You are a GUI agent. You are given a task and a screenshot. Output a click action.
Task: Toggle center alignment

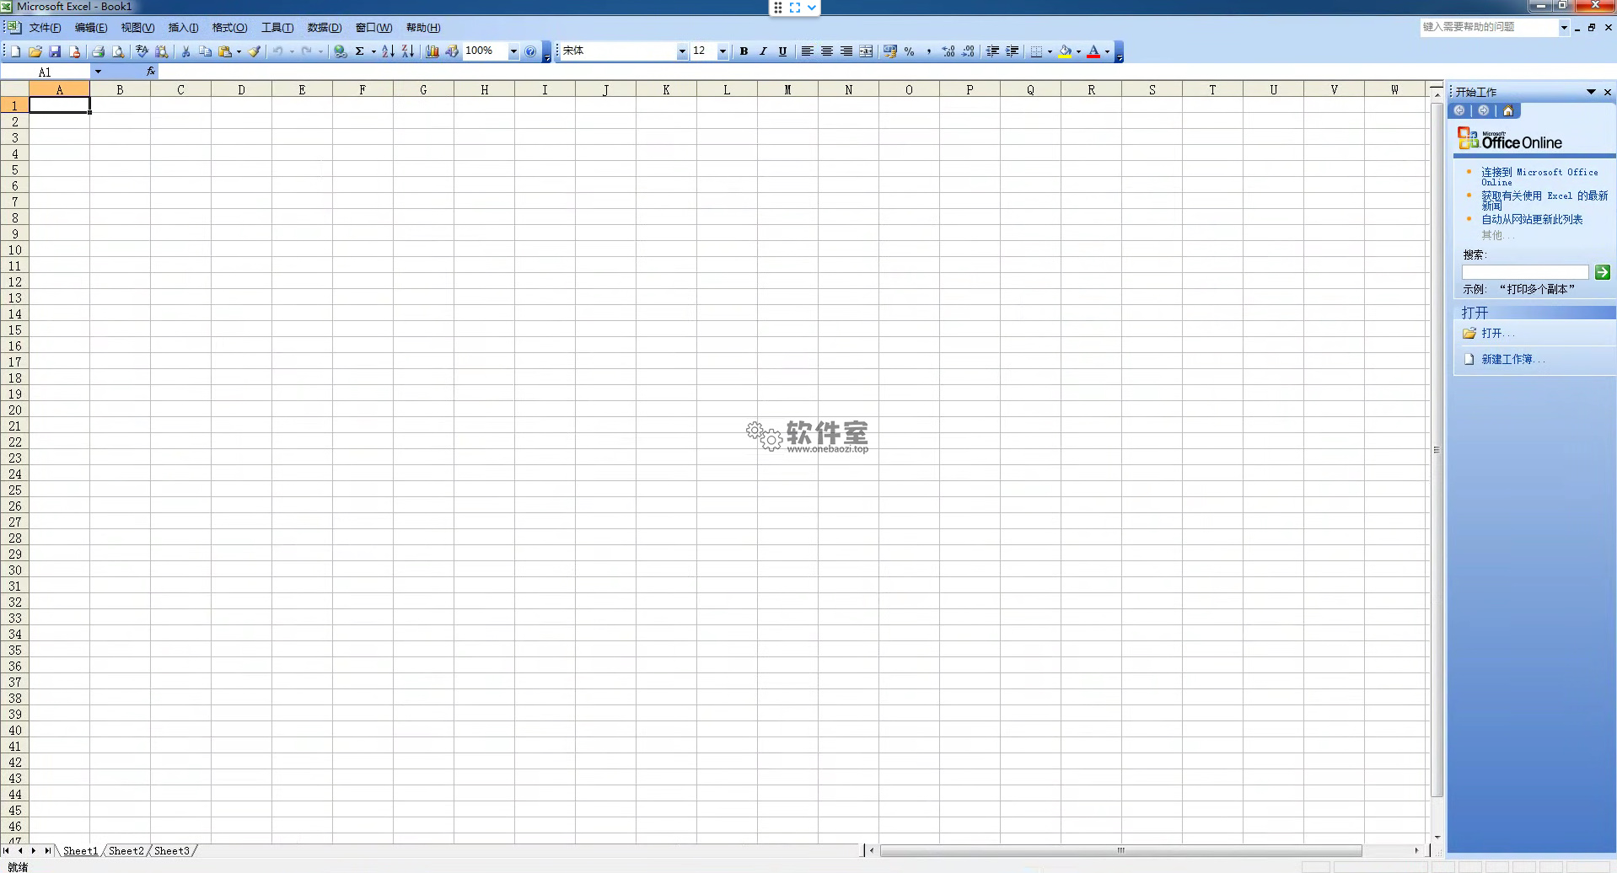pyautogui.click(x=827, y=51)
